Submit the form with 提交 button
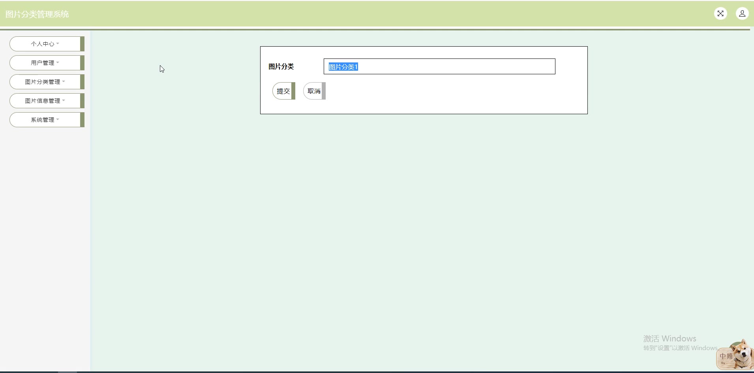754x373 pixels. [284, 91]
